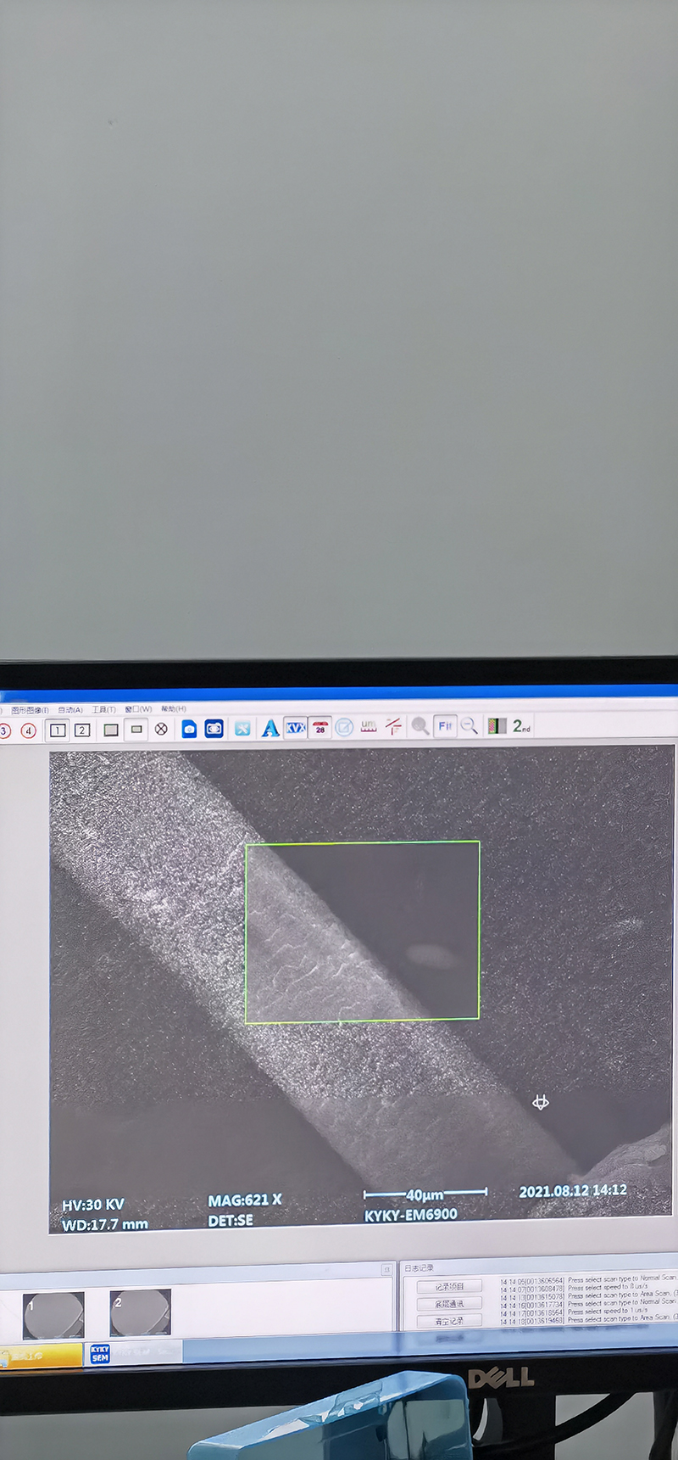
Task: Click the zoom out magnifier icon
Action: point(470,726)
